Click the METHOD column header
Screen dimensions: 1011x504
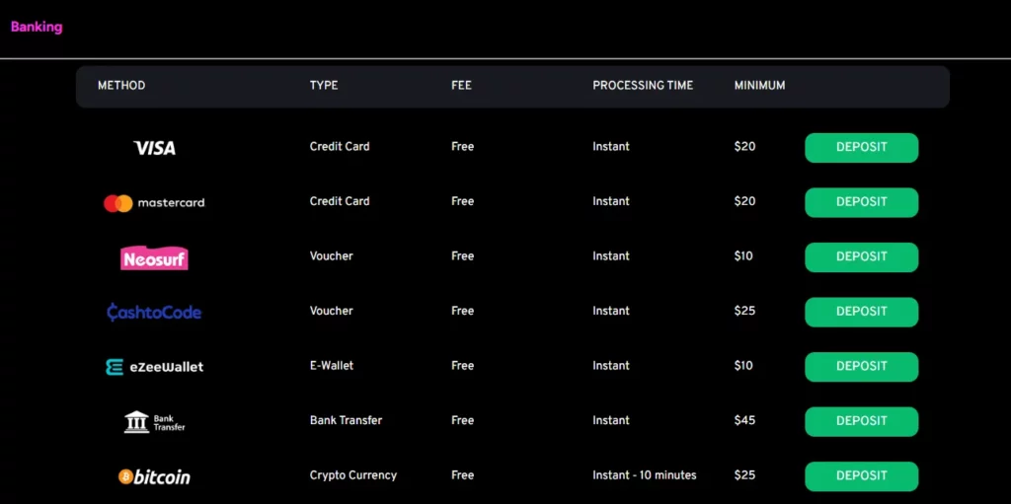121,86
